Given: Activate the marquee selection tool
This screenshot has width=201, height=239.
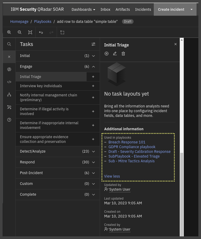Looking at the screenshot, I should pos(62,32).
